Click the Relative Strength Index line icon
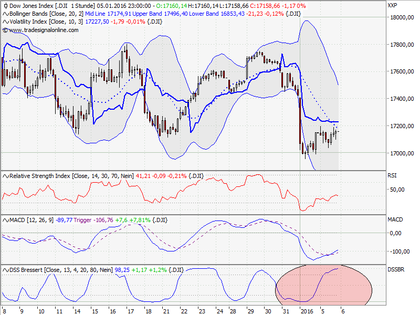The width and height of the screenshot is (420, 315). [x=6, y=176]
